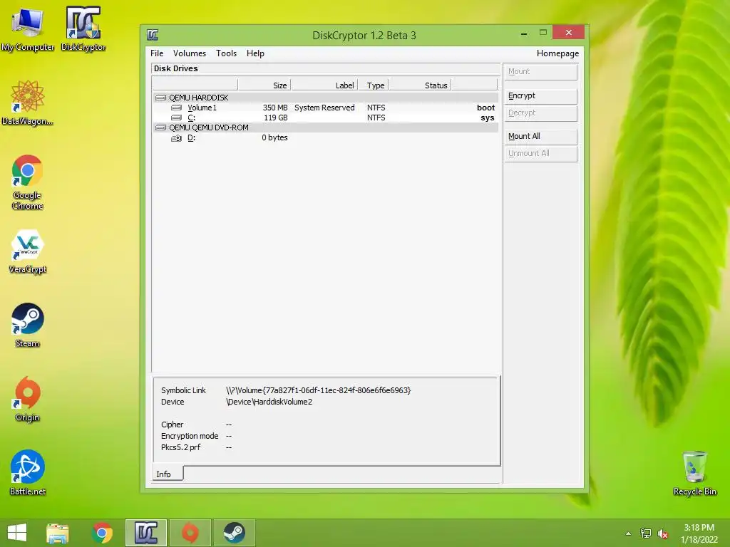Open the VeraCrypt desktop shortcut
730x547 pixels.
(x=28, y=251)
